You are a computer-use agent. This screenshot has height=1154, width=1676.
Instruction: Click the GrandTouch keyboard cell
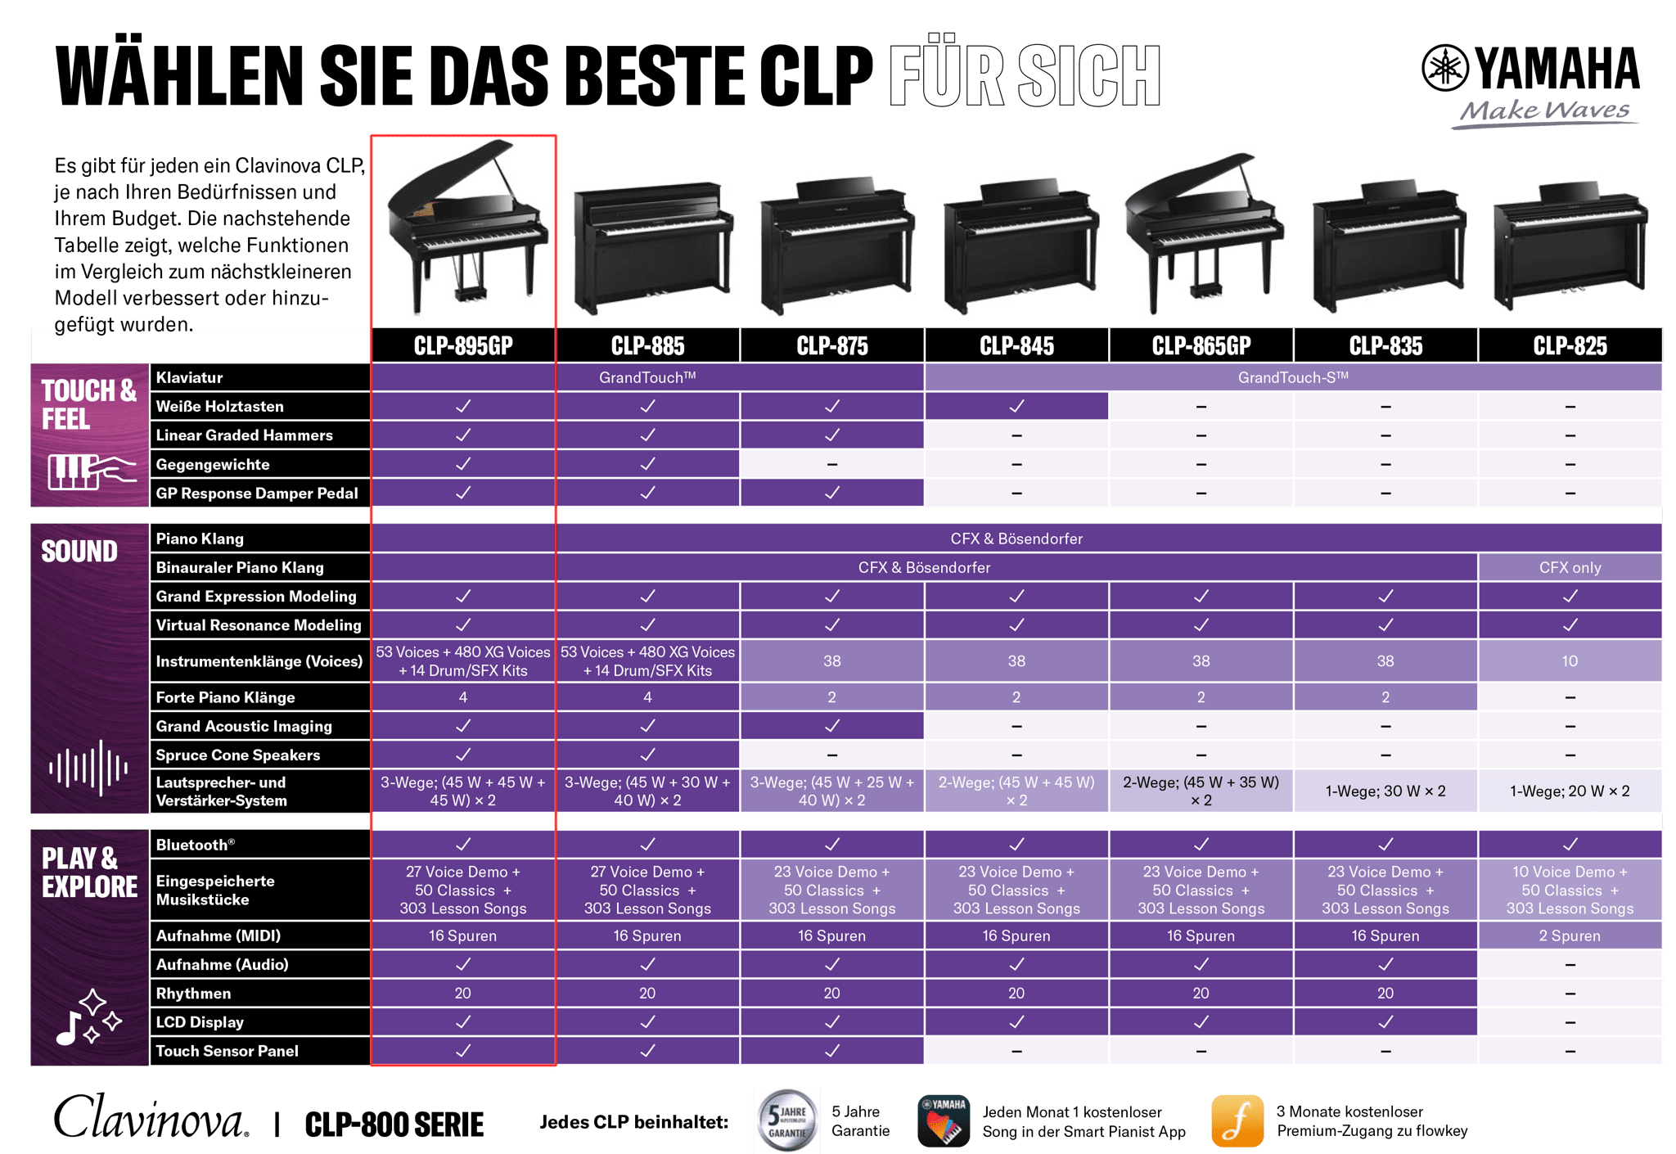pos(647,377)
